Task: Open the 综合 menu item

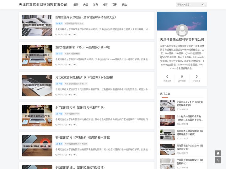Action: [125, 5]
